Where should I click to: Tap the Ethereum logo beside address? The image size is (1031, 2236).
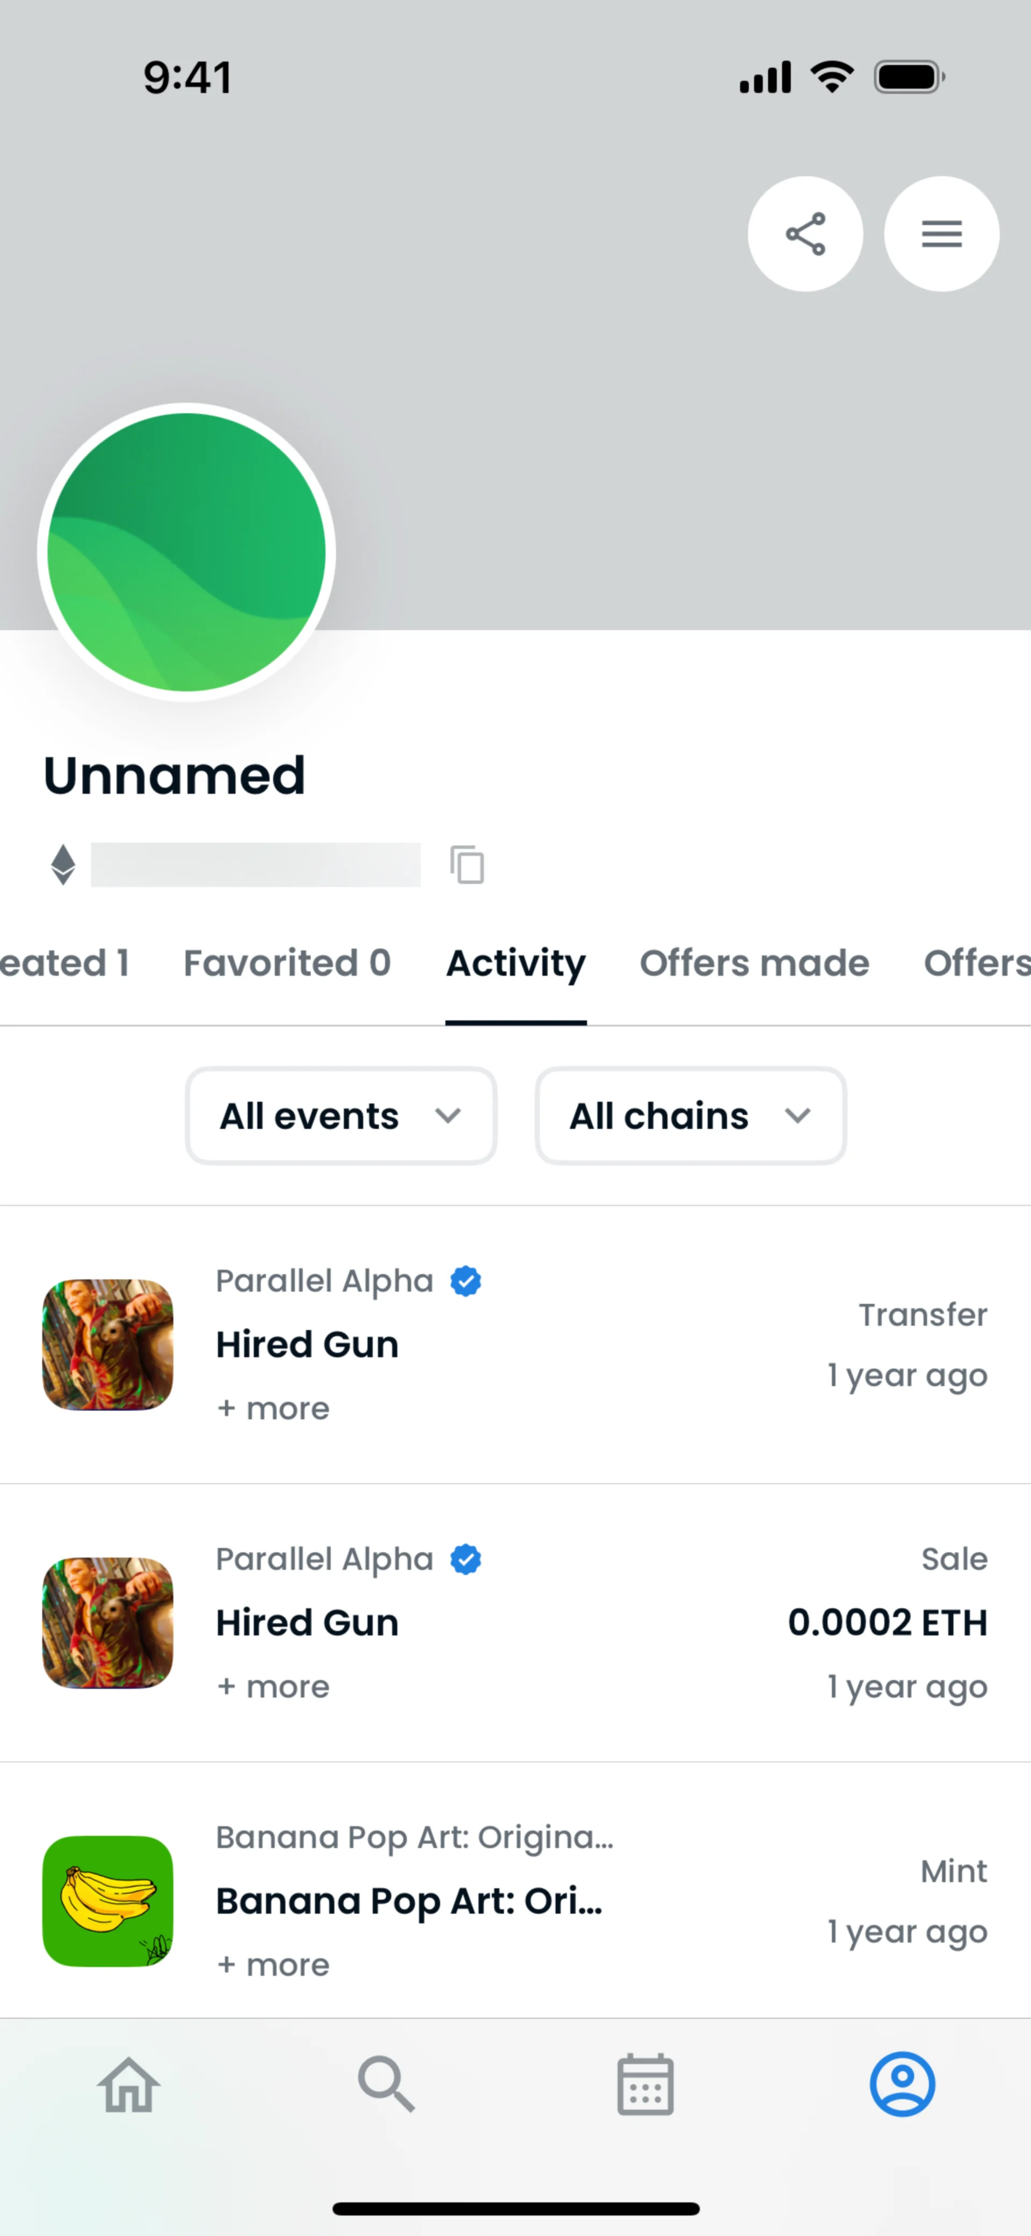click(62, 864)
